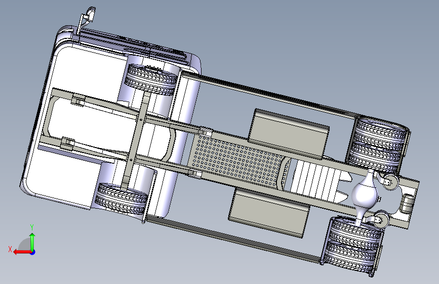Screen dimensions: 439x284
Task: Select the front axle beam between the front wheels
Action: tap(136, 140)
